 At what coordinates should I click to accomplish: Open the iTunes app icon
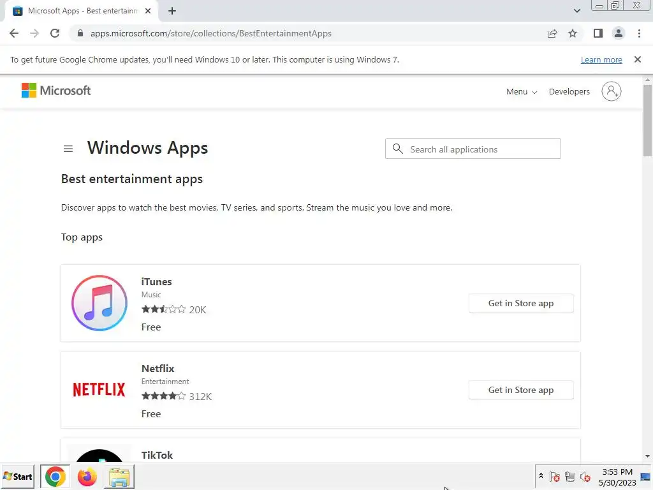[x=99, y=303]
